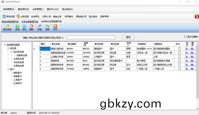
Task: Click the 刷新 refresh icon
Action: click(47, 26)
